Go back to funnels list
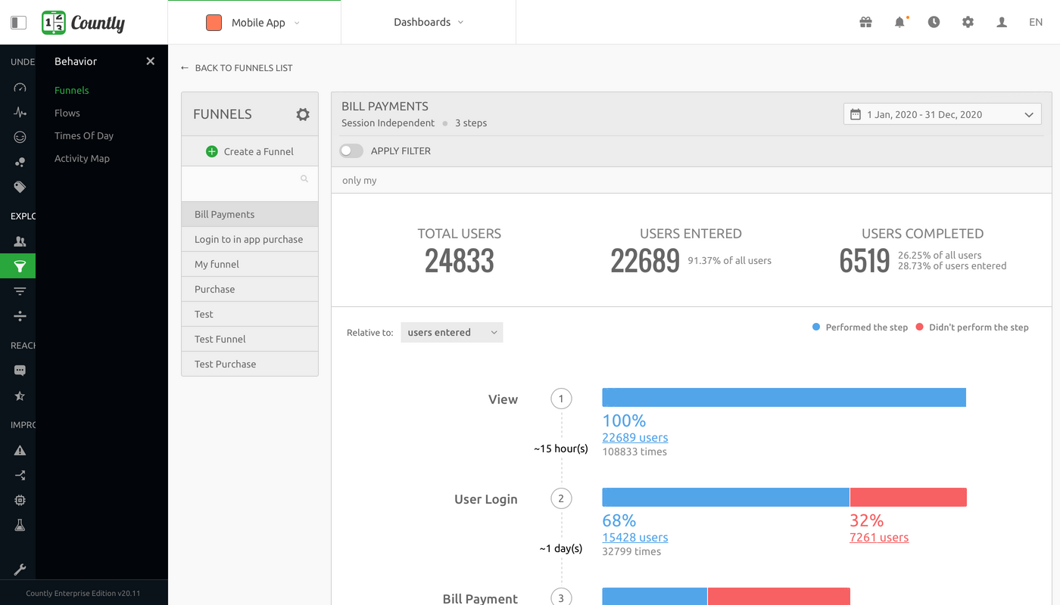1060x605 pixels. click(x=236, y=68)
